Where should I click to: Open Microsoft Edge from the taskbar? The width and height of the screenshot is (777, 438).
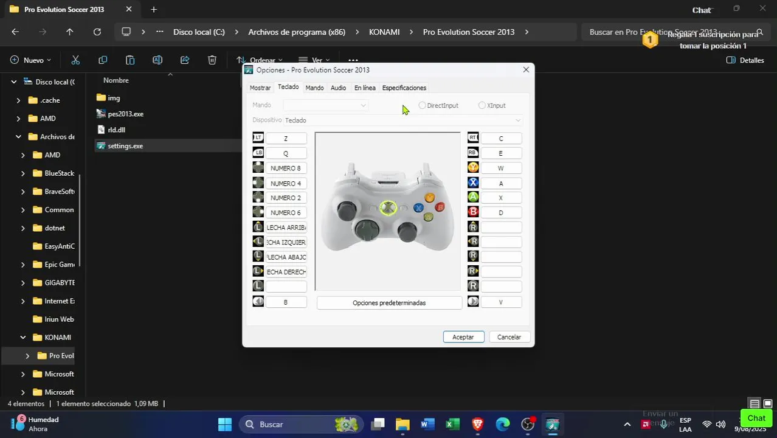(502, 424)
